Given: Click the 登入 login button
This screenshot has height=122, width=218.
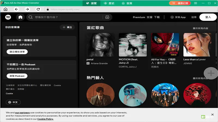Looking at the screenshot, I should (x=208, y=17).
